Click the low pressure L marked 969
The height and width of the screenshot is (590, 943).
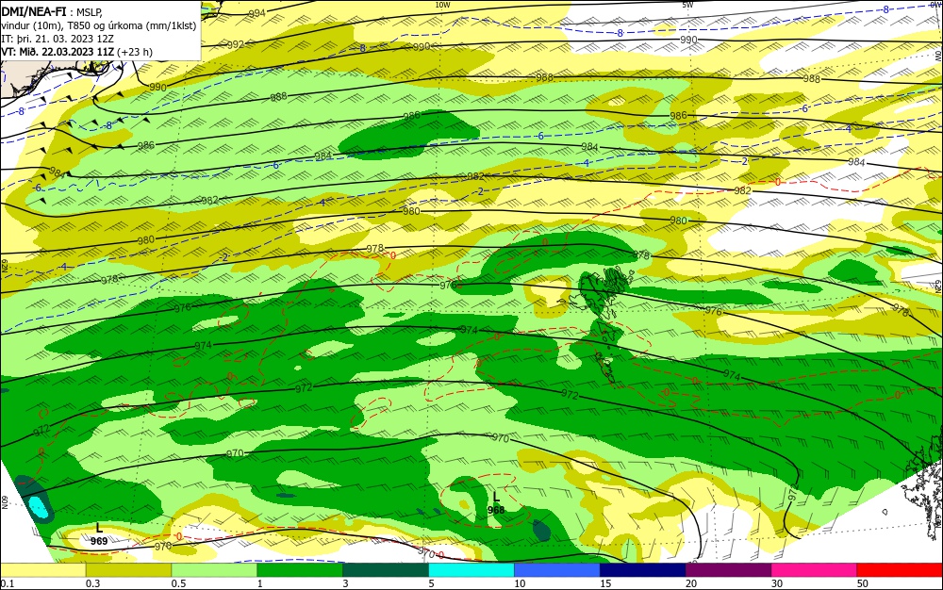(x=99, y=534)
